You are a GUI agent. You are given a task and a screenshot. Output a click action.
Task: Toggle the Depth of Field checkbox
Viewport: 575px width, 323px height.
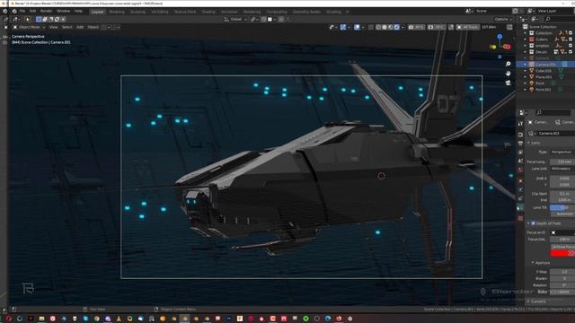tap(533, 223)
